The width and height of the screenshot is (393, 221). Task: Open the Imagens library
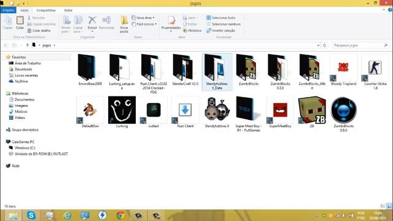(18, 106)
